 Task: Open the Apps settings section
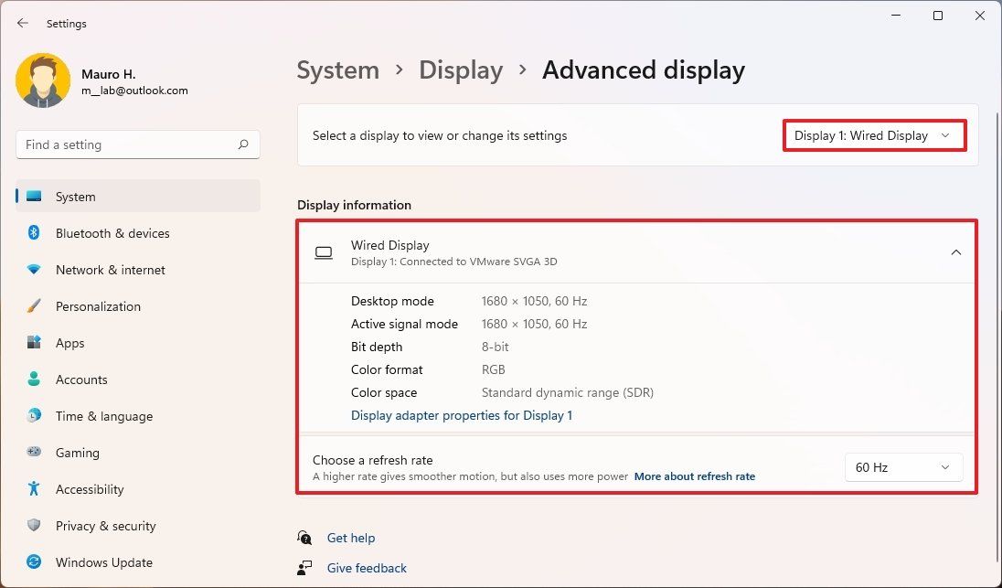[x=69, y=343]
